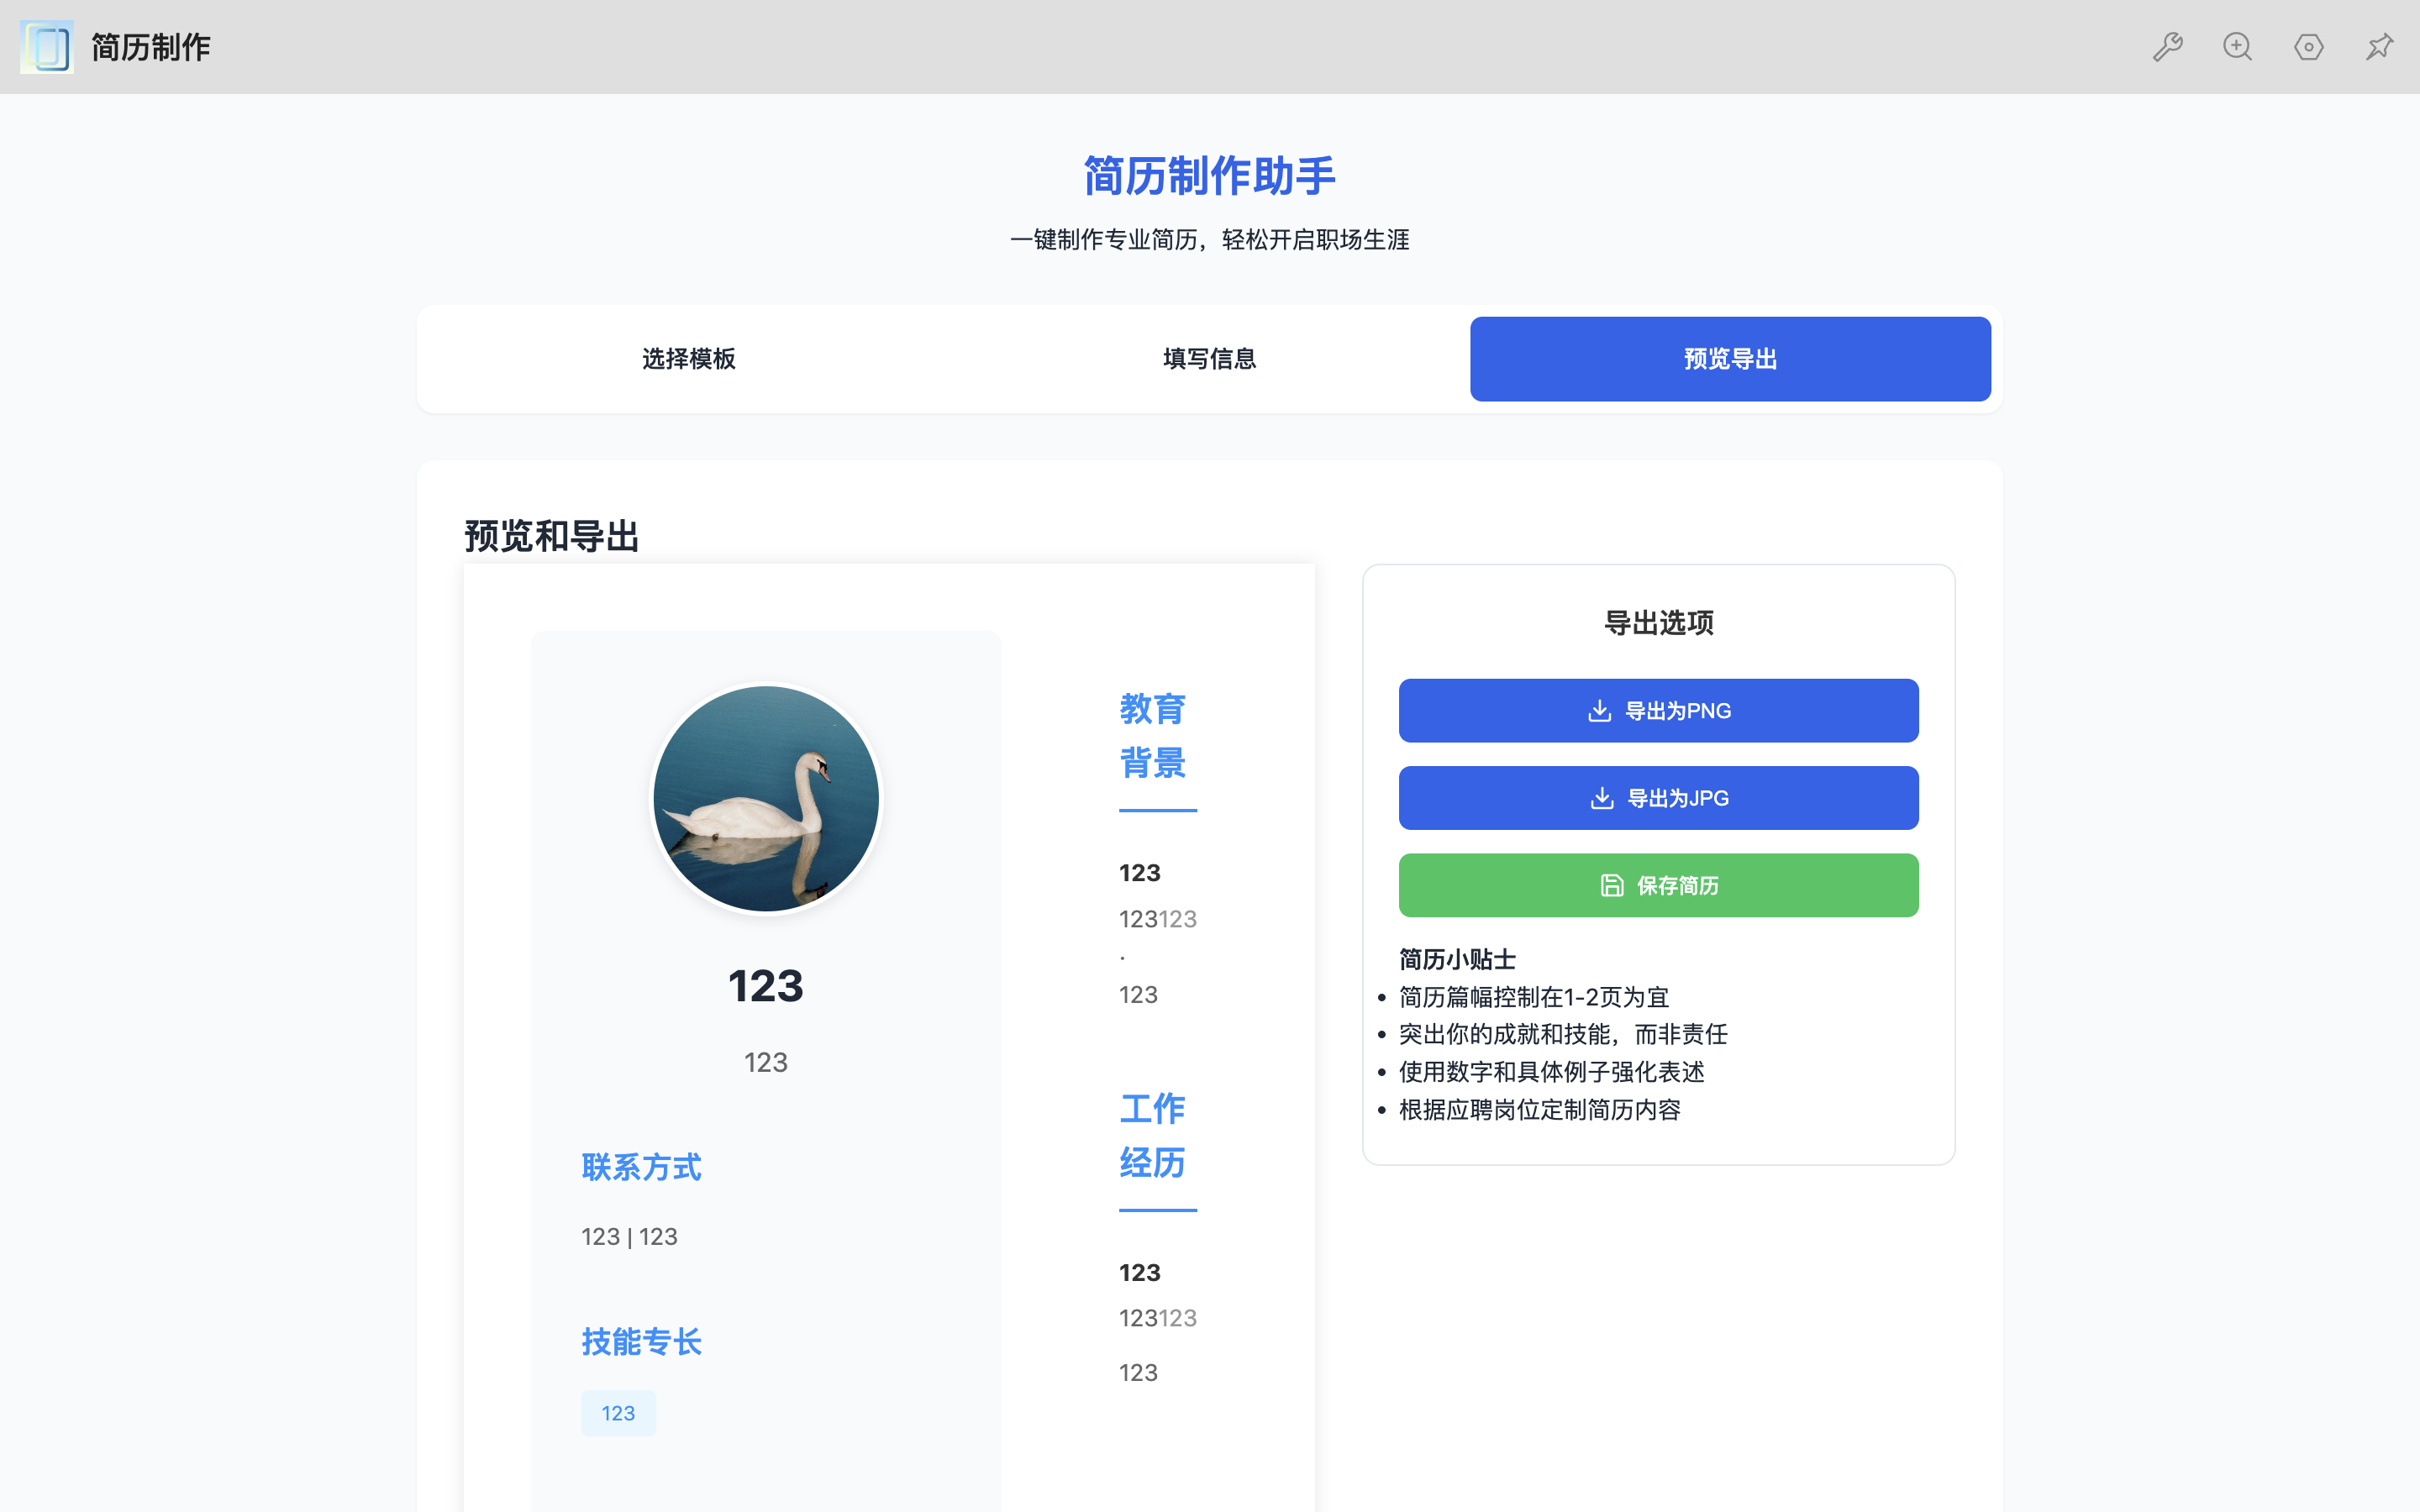Click the floppy disk icon on 保存简历

pyautogui.click(x=1611, y=885)
